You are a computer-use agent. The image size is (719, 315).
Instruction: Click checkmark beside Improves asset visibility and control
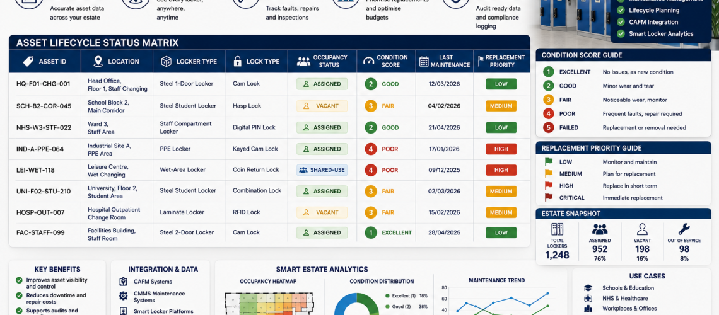click(19, 280)
